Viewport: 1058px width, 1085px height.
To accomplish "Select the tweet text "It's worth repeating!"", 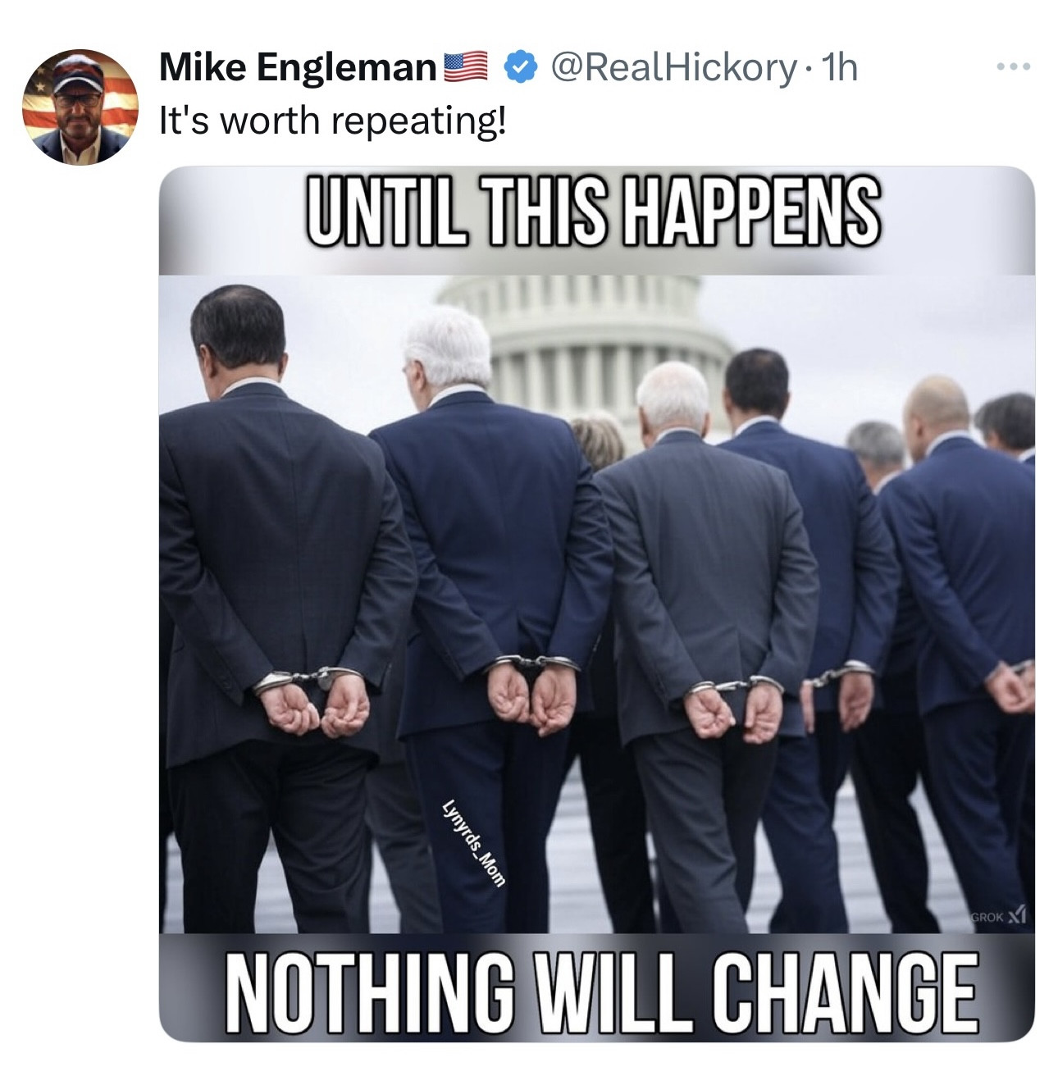I will [x=332, y=121].
